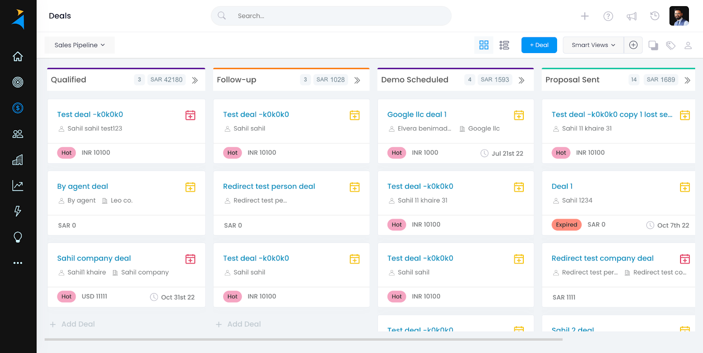
Task: Add activity to Redirect test person deal
Action: point(355,187)
